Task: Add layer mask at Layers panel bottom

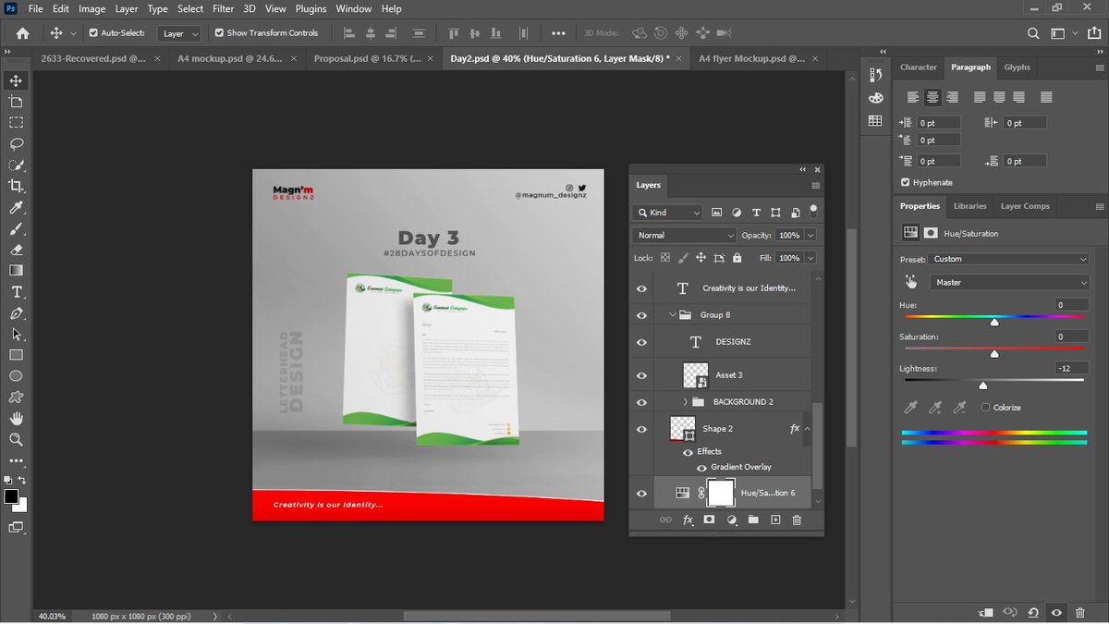Action: (709, 520)
